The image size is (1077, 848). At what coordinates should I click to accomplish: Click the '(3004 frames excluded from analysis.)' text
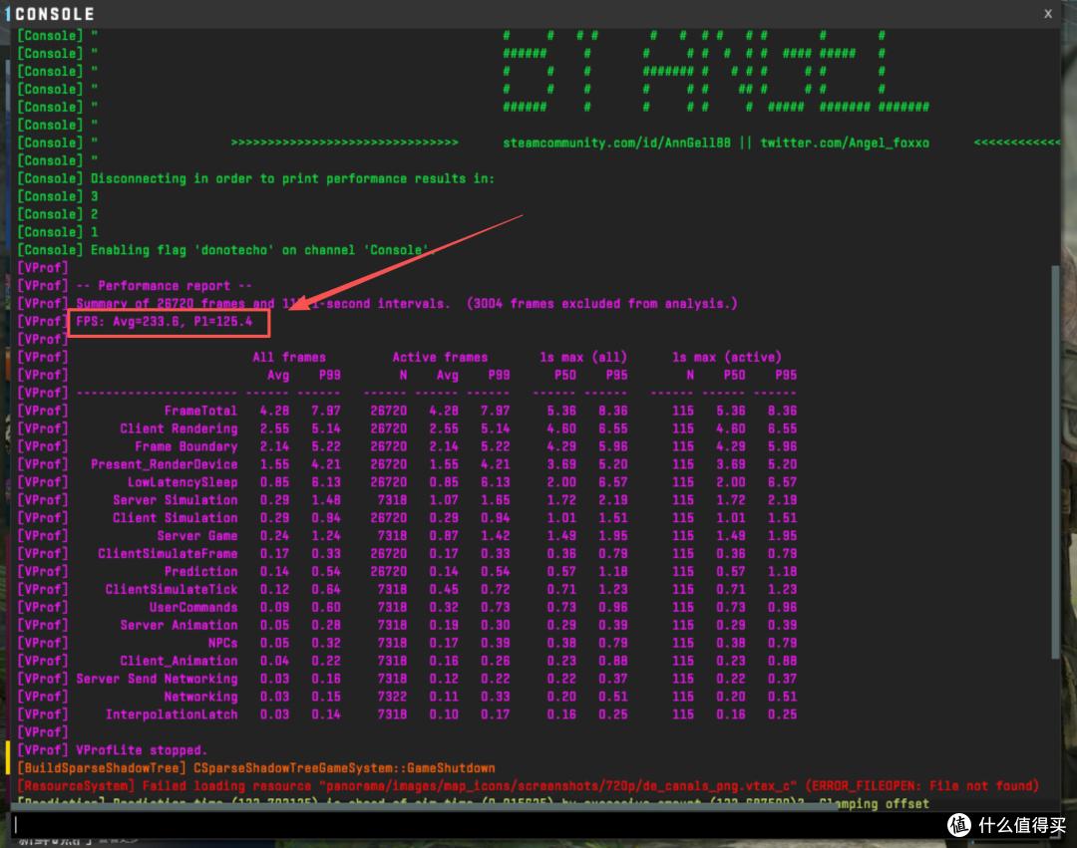(x=601, y=303)
